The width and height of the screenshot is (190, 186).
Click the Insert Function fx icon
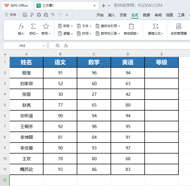click(x=21, y=26)
